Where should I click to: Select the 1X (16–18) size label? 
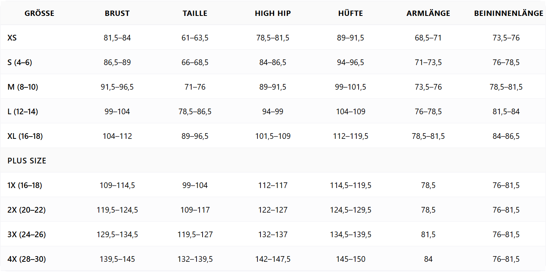pos(25,185)
